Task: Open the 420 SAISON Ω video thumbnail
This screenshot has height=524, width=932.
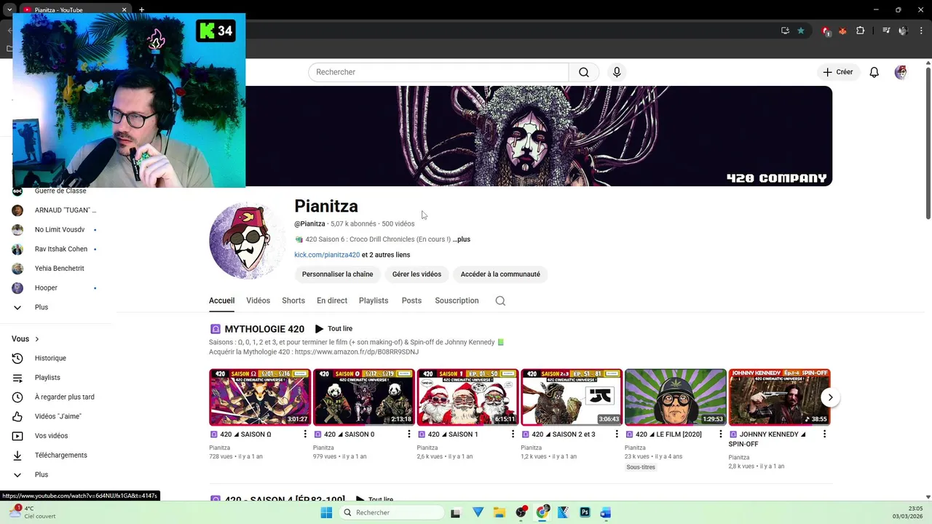Action: (x=259, y=397)
